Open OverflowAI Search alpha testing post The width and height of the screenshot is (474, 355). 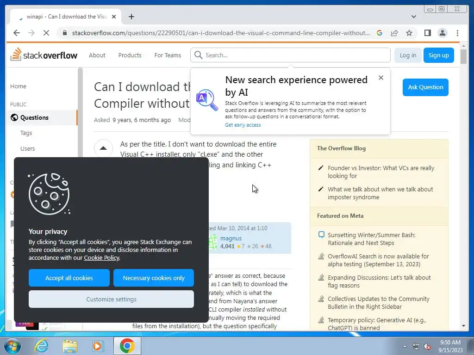tap(378, 260)
